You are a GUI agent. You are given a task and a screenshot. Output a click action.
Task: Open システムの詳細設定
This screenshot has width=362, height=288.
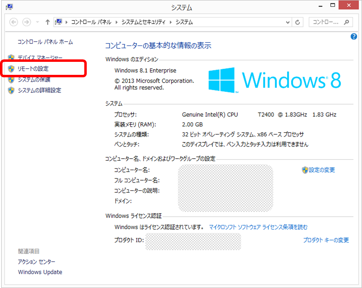(x=39, y=90)
